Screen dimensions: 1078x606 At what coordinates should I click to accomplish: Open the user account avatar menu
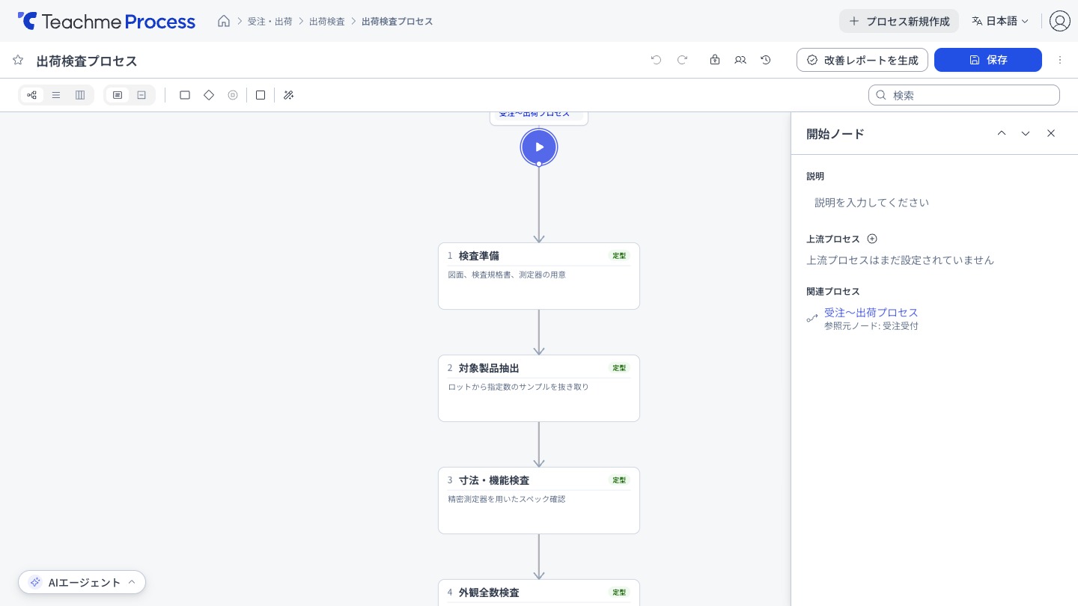point(1059,21)
